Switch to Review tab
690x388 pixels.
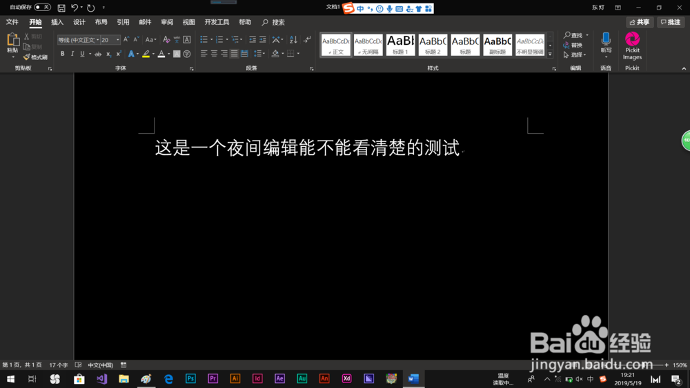click(167, 22)
